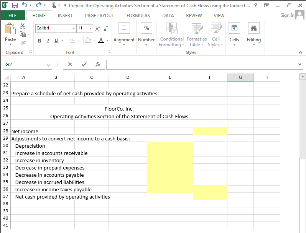Open the Underline style dropdown arrow
306x233 pixels.
(x=62, y=41)
